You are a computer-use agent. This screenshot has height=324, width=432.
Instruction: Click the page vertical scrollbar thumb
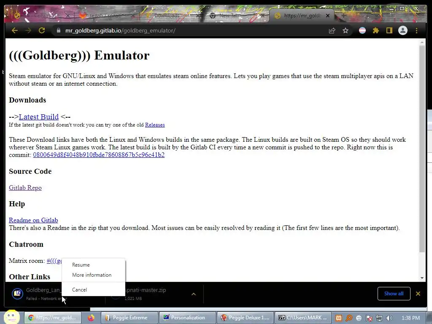coord(422,149)
